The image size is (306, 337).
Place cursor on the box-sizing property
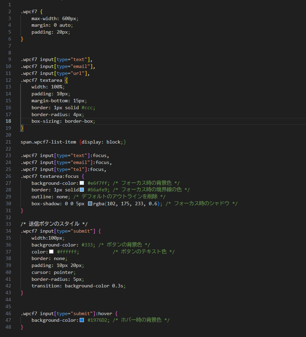tap(46, 121)
